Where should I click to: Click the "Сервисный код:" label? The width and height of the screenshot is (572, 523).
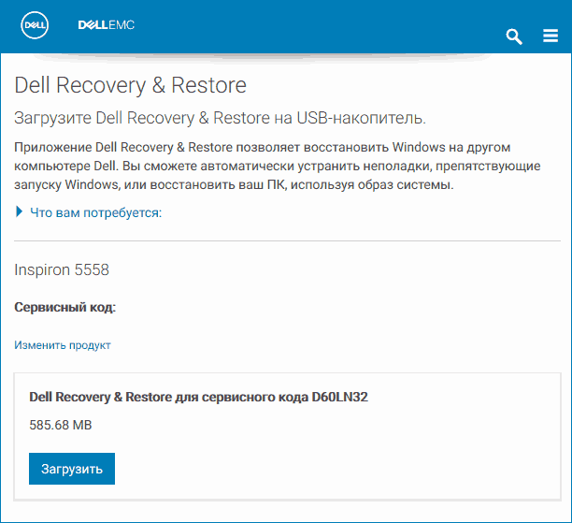(x=64, y=307)
